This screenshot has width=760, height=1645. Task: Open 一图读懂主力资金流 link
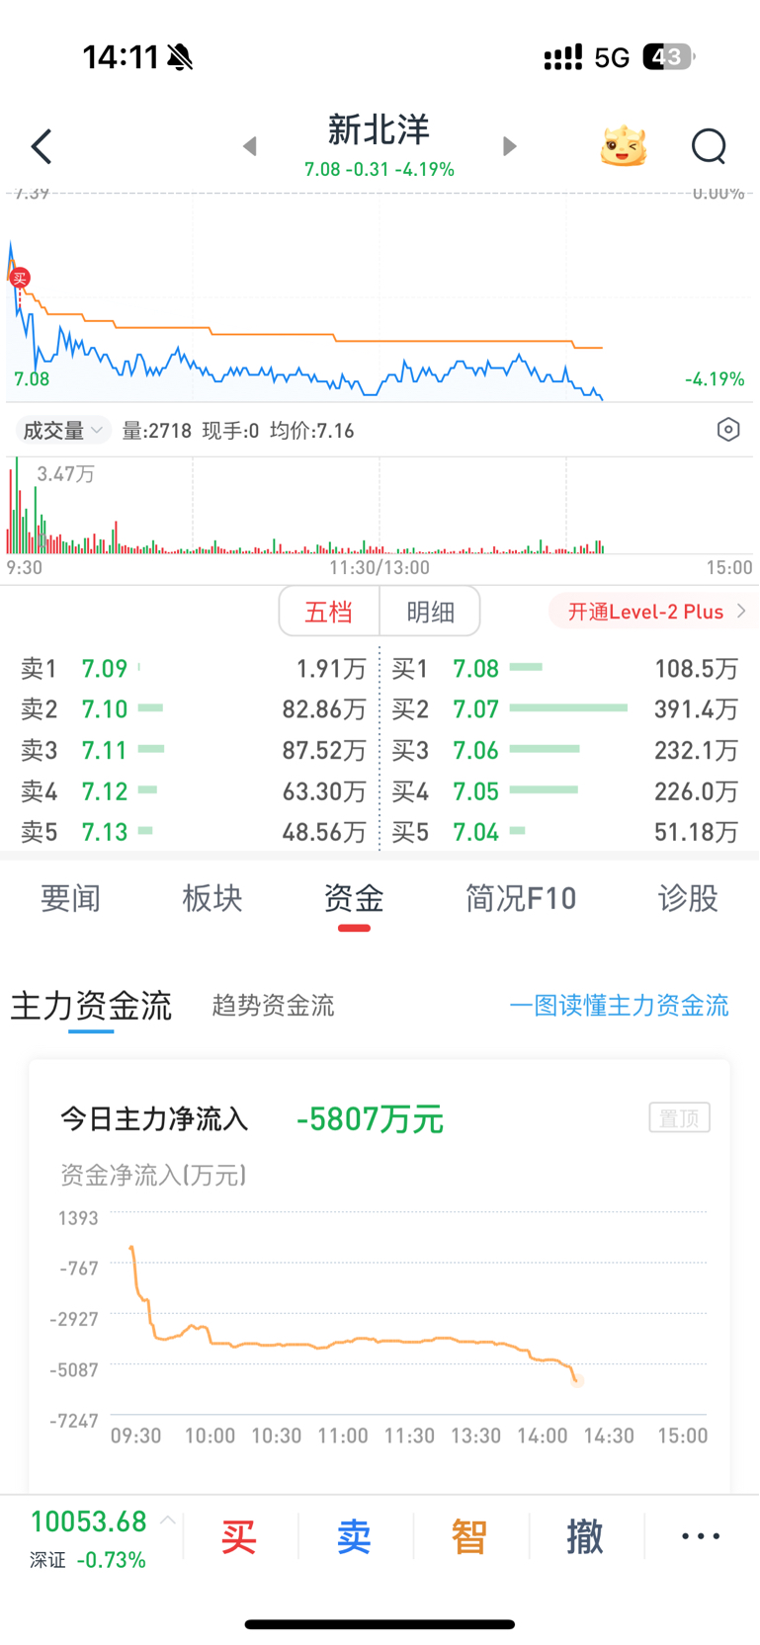point(619,1006)
